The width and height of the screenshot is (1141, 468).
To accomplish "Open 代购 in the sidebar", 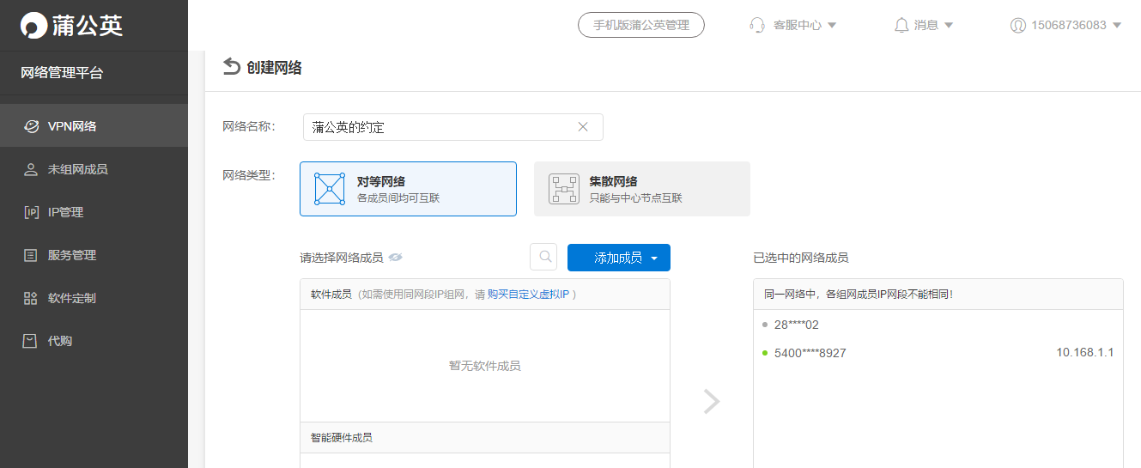I will (x=94, y=341).
